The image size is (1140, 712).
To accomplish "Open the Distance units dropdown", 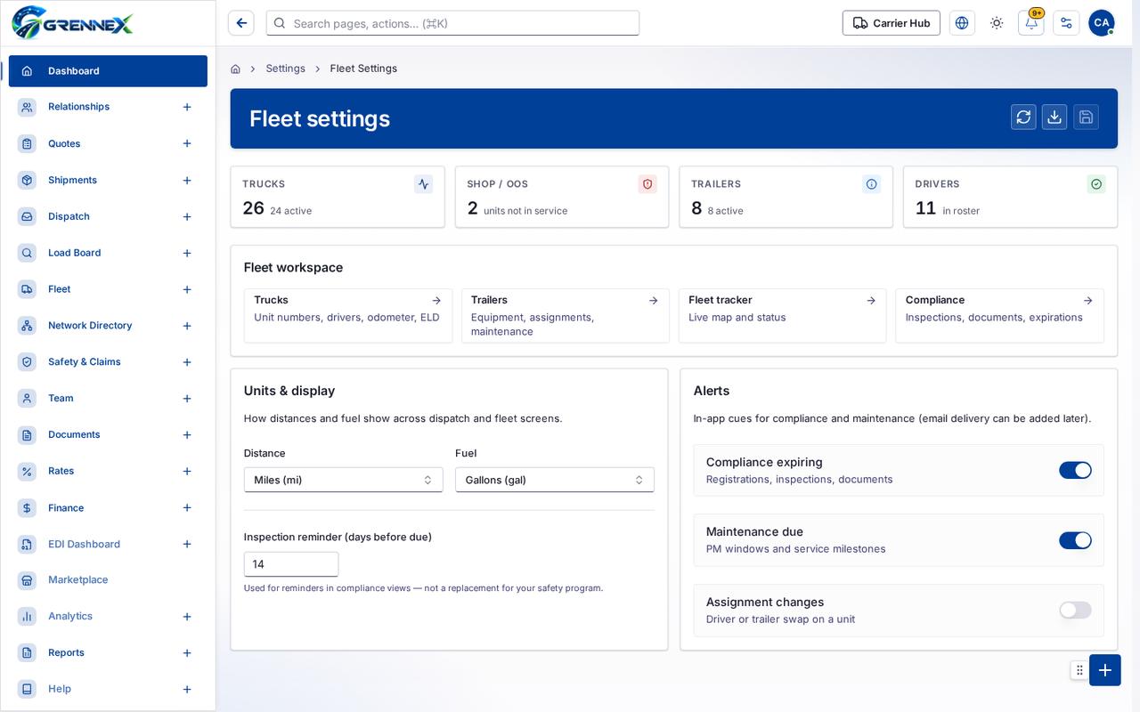I will (x=343, y=480).
